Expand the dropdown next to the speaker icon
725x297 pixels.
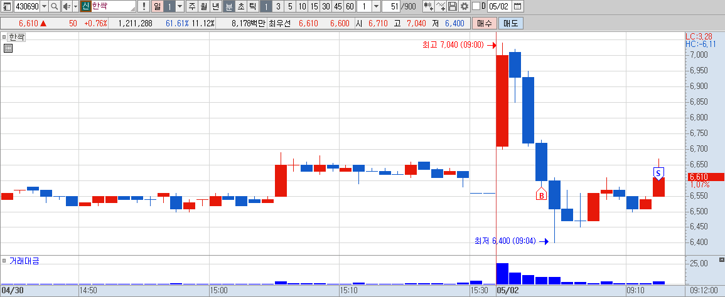(x=75, y=6)
